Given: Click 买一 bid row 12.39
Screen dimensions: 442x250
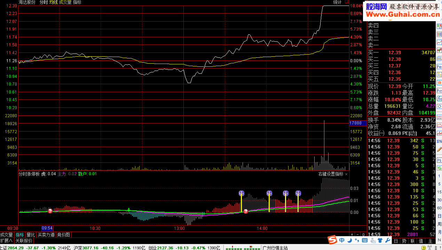Looking at the screenshot, I should click(x=402, y=53).
